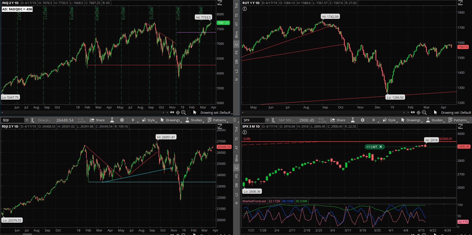
Task: Open the flask icon in $DJI toolbar
Action: 112,120
